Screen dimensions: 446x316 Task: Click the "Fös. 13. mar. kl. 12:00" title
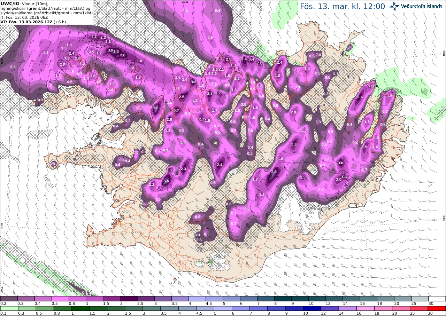(343, 6)
